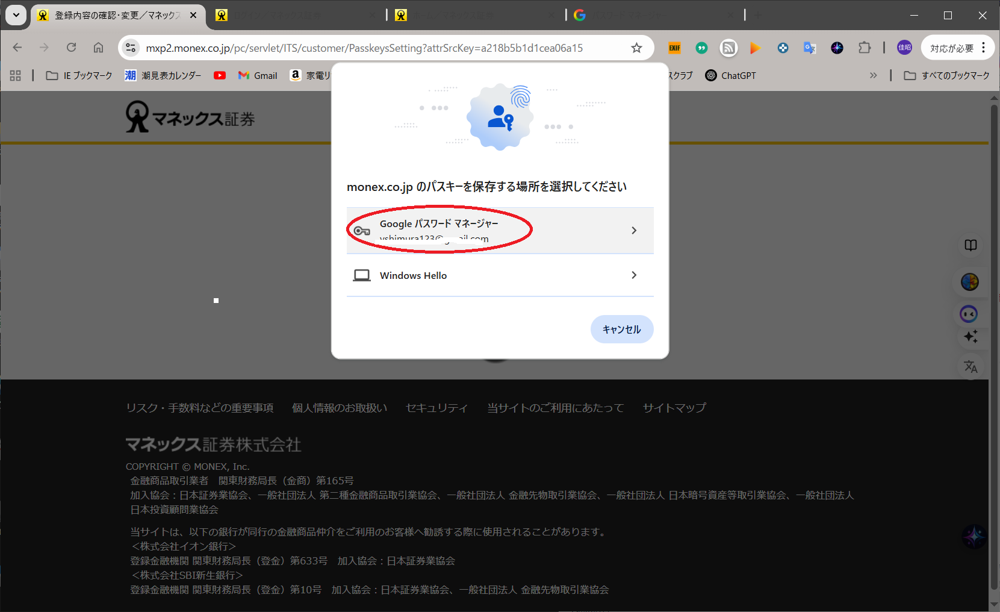1000x612 pixels.
Task: Open the ChatGPT bookmark
Action: tap(730, 75)
